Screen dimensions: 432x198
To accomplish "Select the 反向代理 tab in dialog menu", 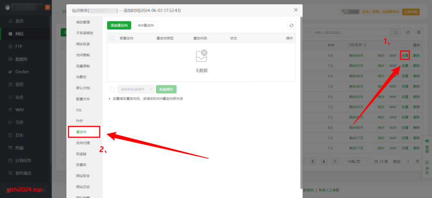I will (83, 143).
